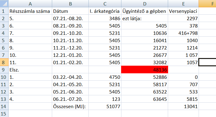
Task: Click the cell with value 10636
Action: click(145, 33)
